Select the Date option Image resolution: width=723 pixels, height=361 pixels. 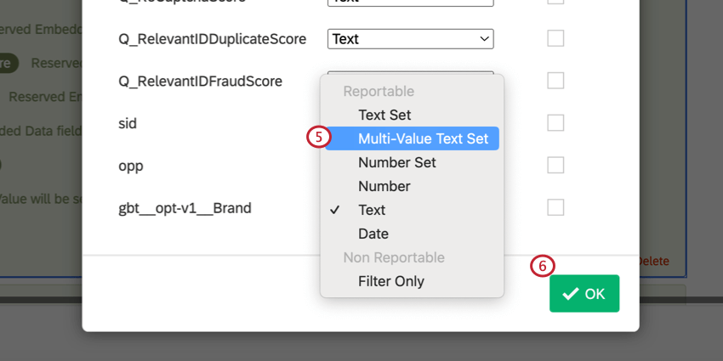pyautogui.click(x=373, y=234)
